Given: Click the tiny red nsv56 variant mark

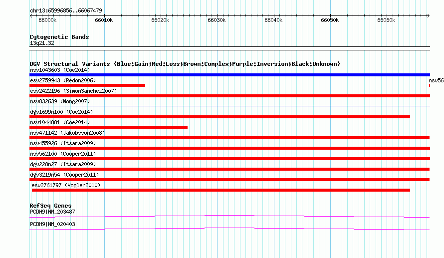Looking at the screenshot, I should tap(430, 85).
